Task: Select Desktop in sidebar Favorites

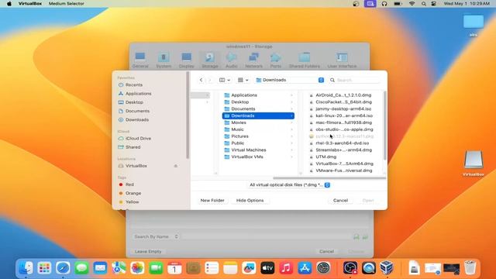Action: pos(134,102)
